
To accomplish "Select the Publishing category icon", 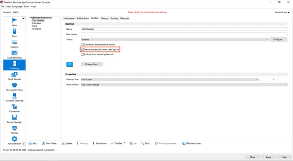I will (x=14, y=65).
